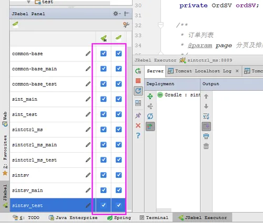Edit sintctrl_ms with the pencil icon
The image size is (263, 223).
[x=88, y=130]
